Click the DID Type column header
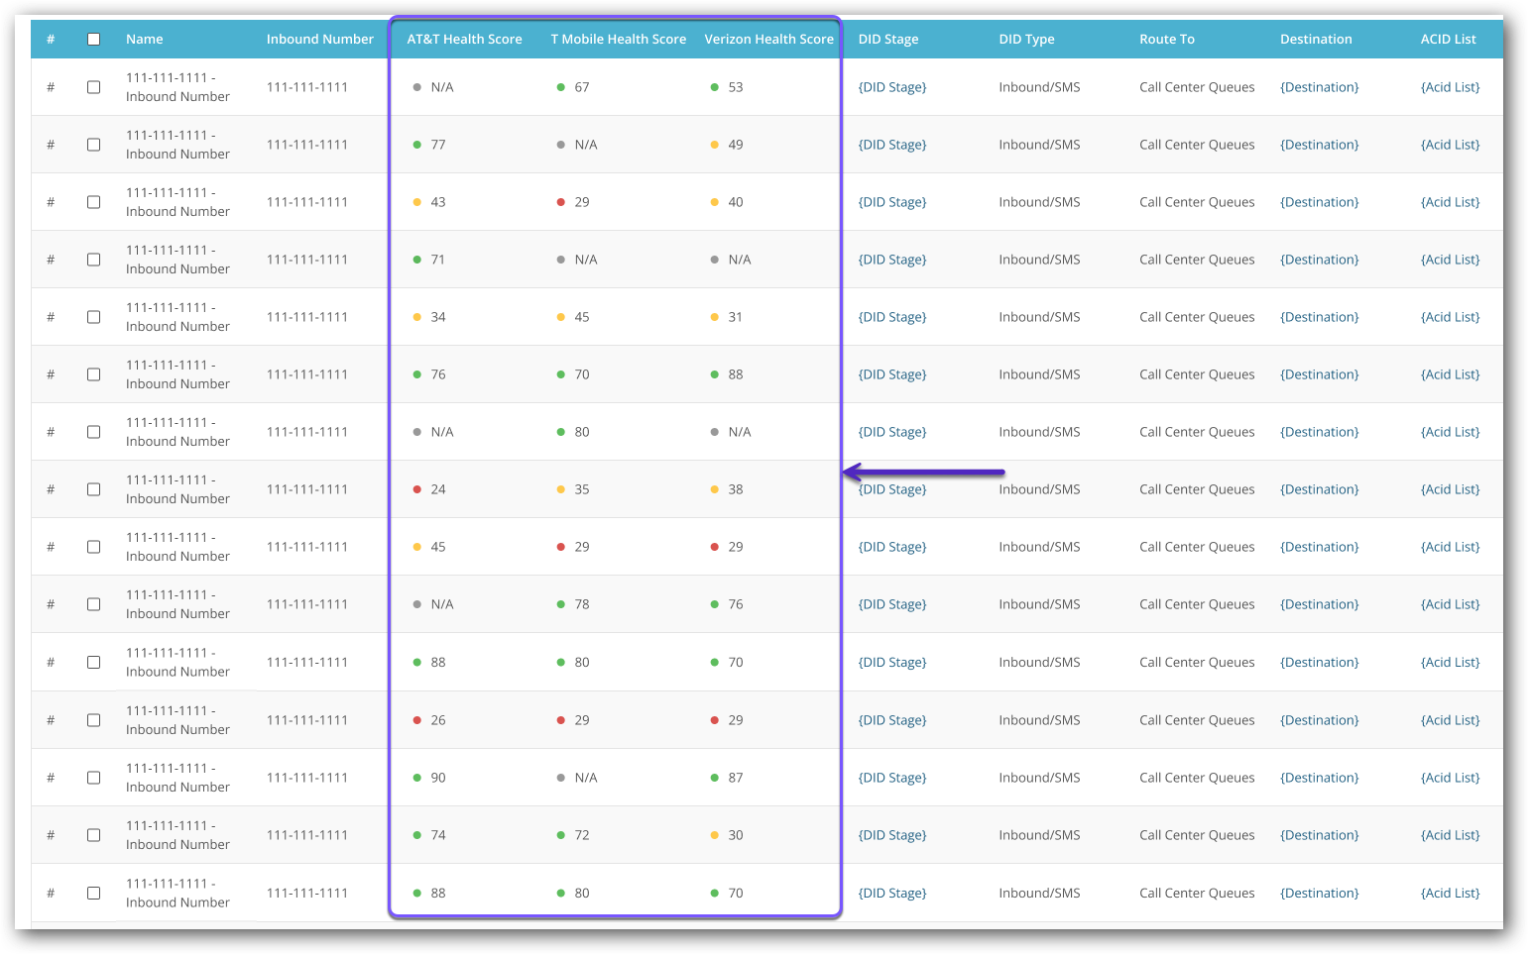Viewport: 1528px width, 954px height. 1026,40
